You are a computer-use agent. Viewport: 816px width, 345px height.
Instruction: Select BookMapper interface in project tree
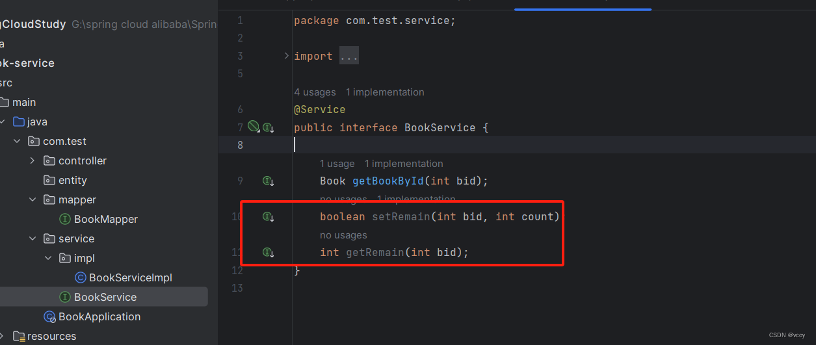[106, 220]
